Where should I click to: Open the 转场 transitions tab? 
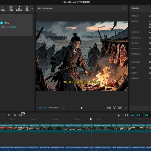pos(3,8)
